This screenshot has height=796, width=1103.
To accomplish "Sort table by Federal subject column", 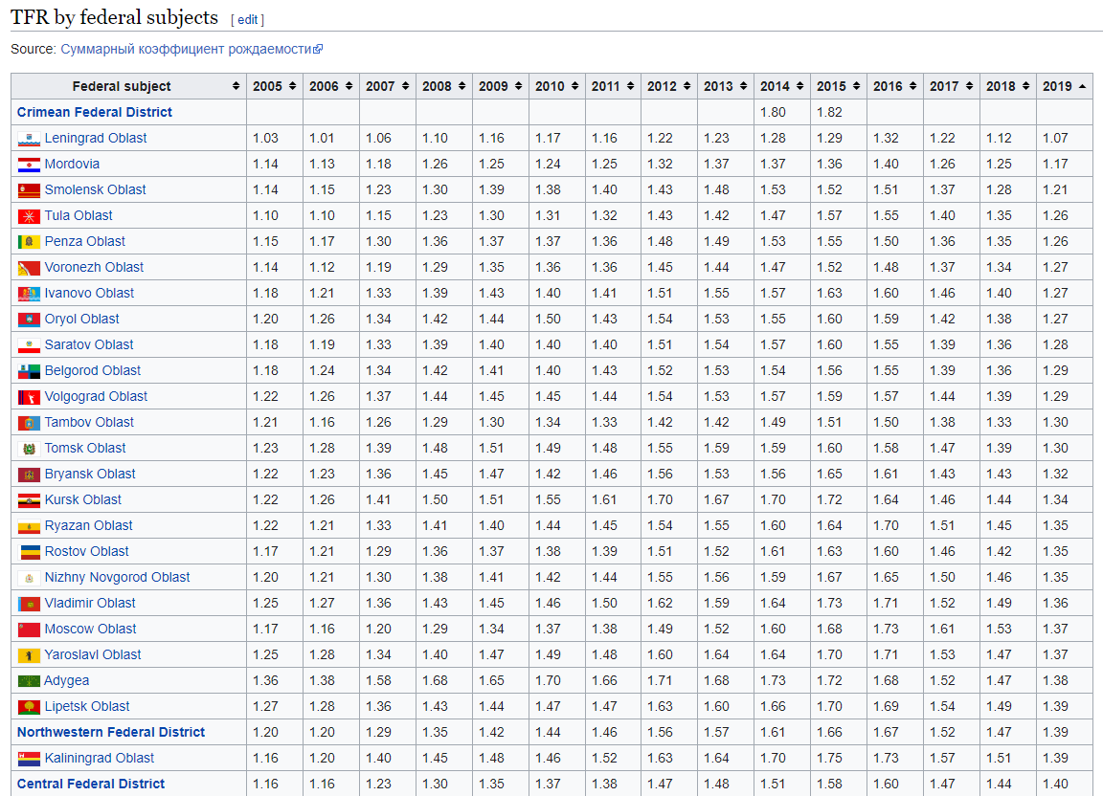I will click(x=128, y=86).
